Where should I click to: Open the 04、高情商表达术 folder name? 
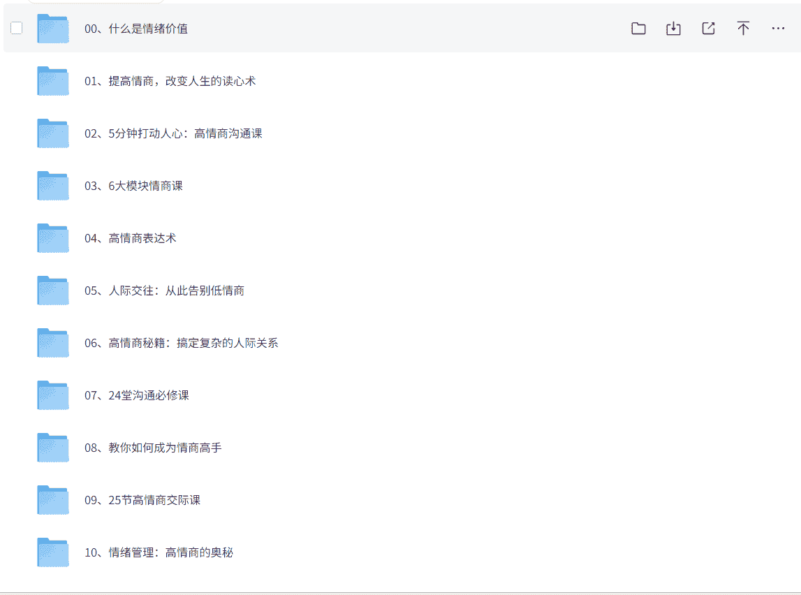pyautogui.click(x=130, y=238)
